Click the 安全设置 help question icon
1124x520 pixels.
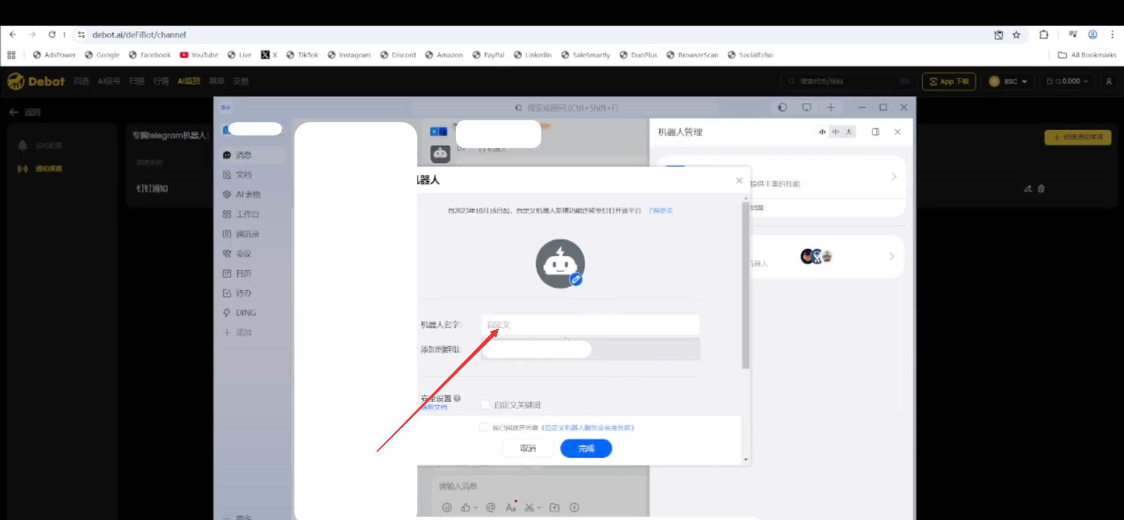point(457,398)
